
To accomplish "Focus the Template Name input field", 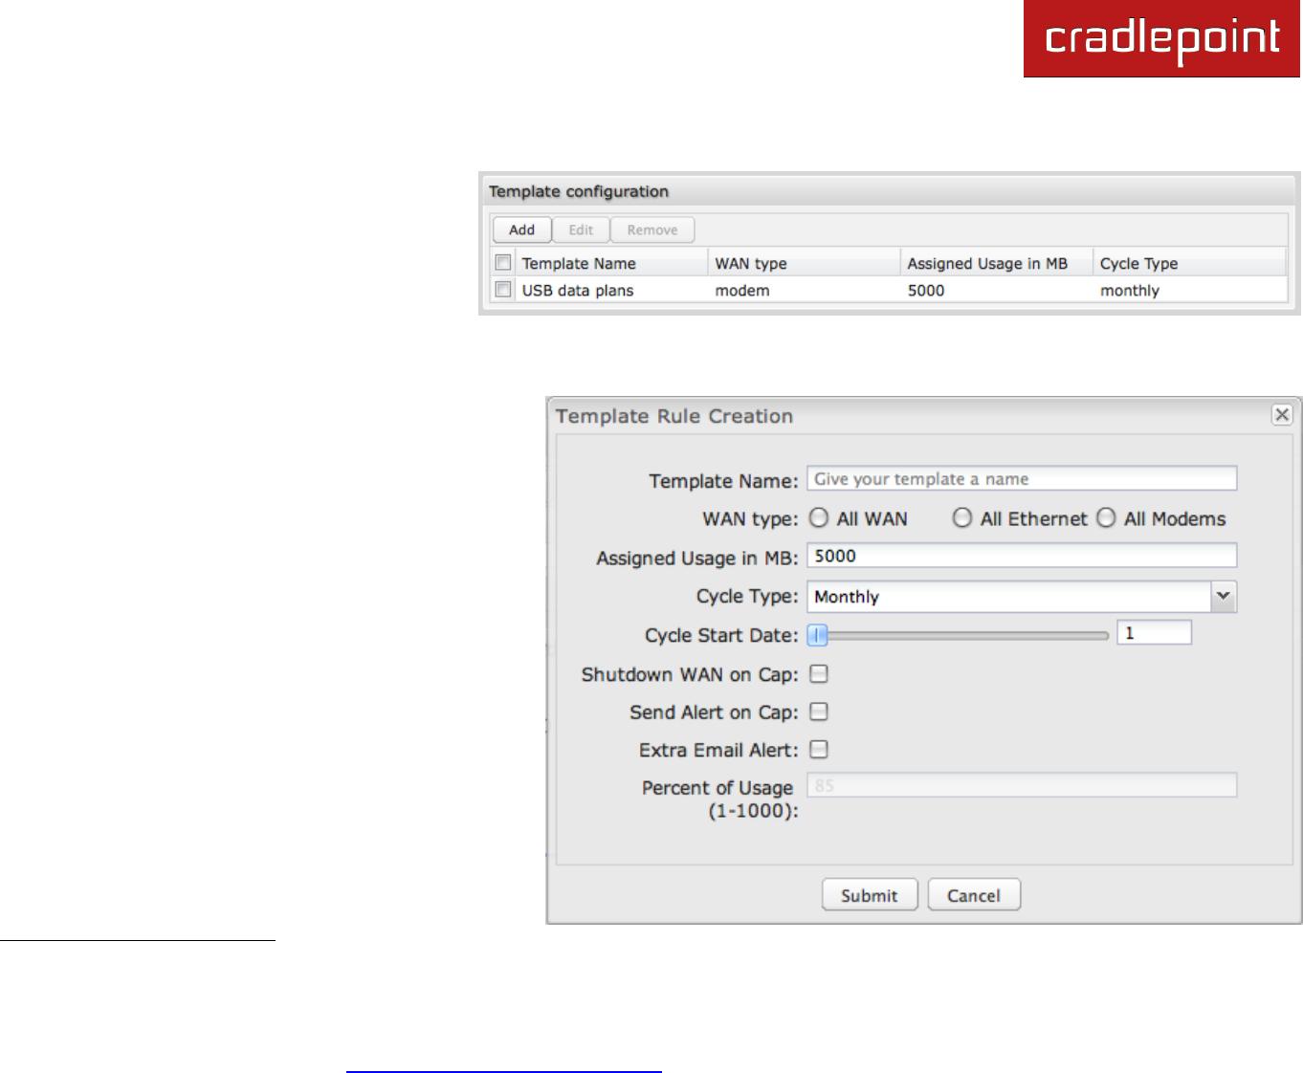I will point(1022,478).
